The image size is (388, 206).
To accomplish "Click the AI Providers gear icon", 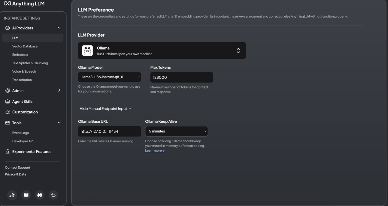I will pyautogui.click(x=7, y=28).
